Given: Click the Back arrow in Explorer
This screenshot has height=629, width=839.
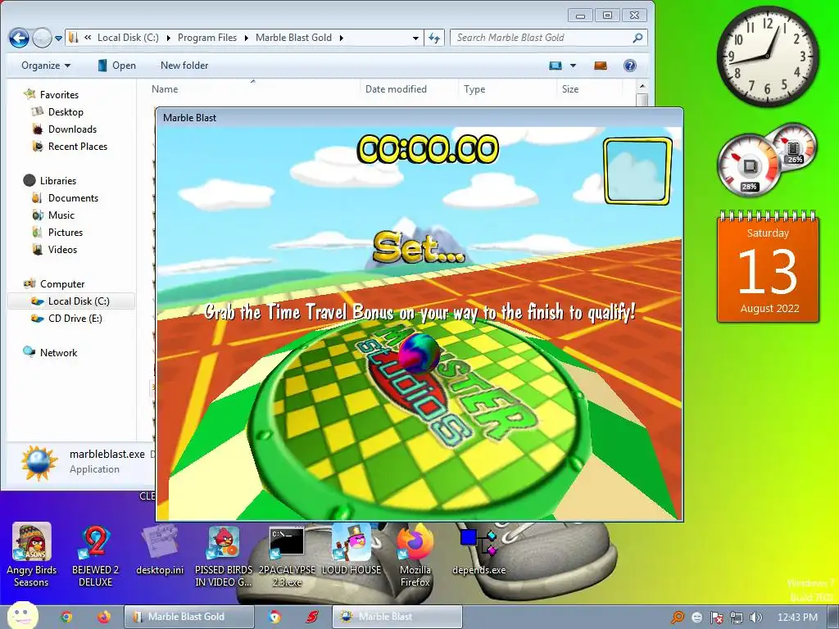Looking at the screenshot, I should [x=20, y=38].
